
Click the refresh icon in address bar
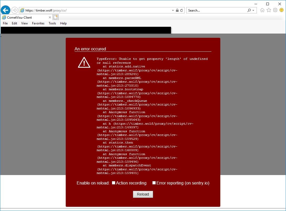pos(181,10)
